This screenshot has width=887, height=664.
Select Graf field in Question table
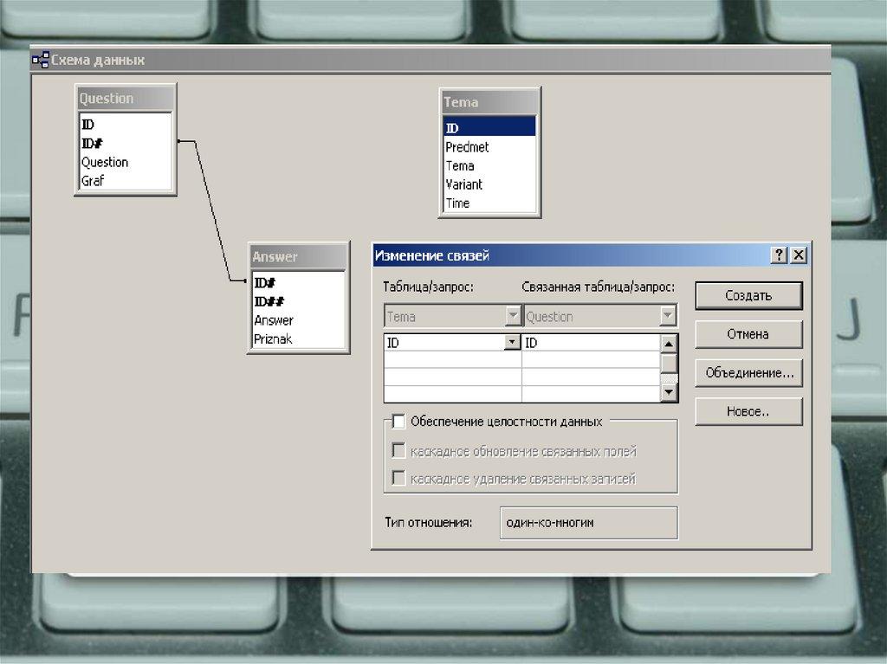tap(93, 181)
